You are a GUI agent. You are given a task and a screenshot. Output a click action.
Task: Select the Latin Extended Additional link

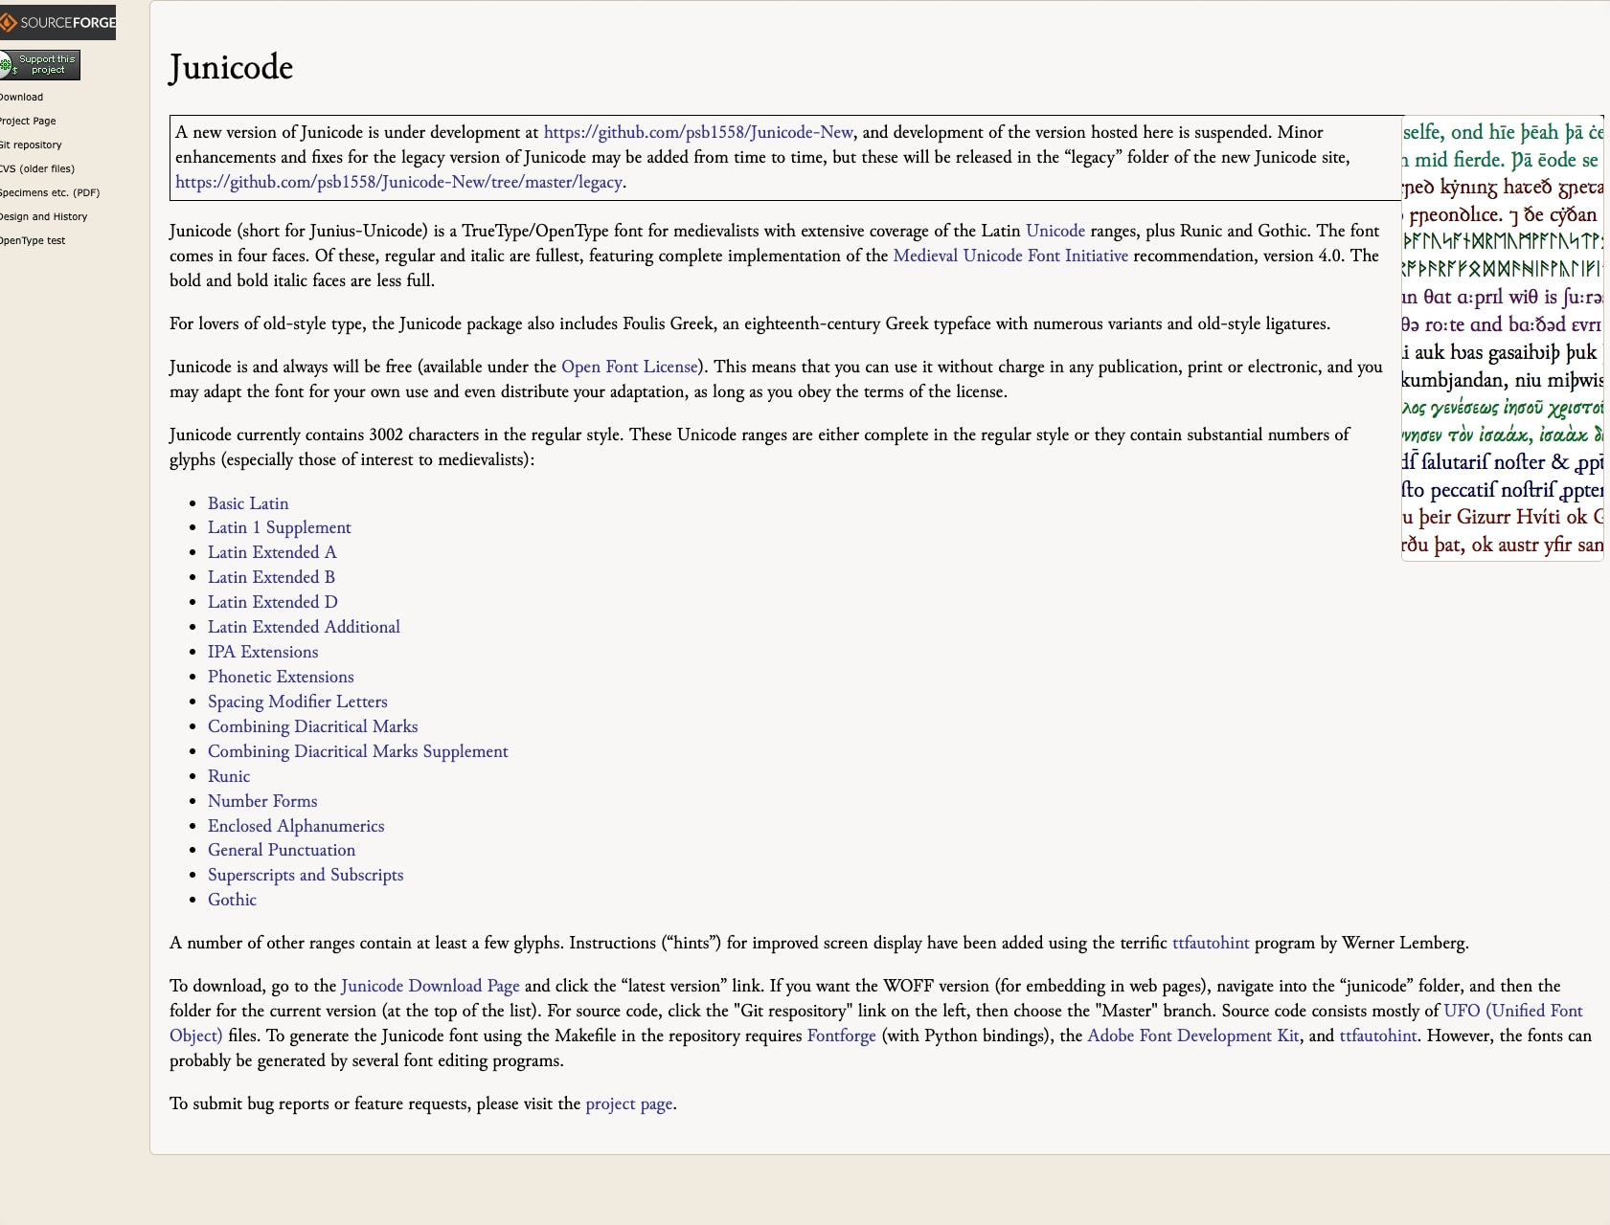[x=304, y=627]
